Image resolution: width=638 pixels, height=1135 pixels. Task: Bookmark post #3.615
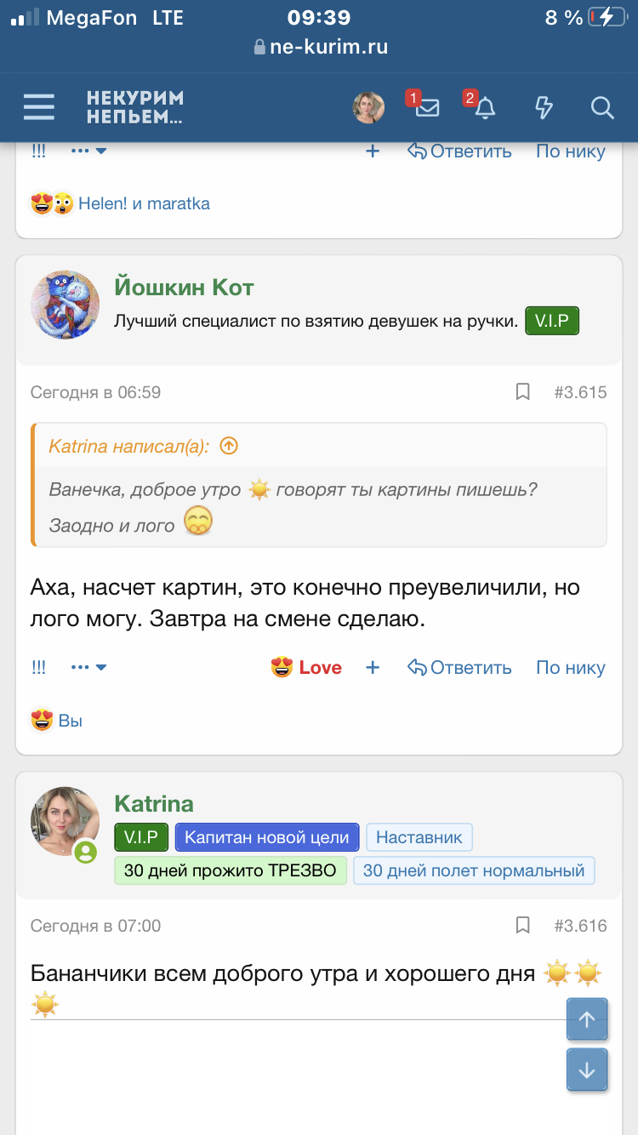(523, 392)
